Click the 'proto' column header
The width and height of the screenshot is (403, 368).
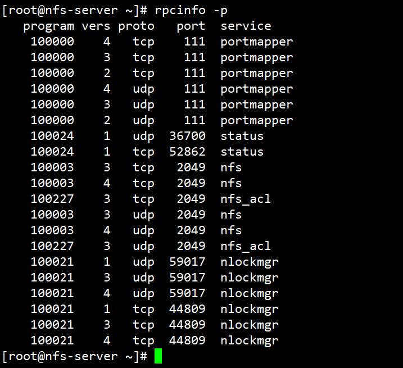click(x=136, y=26)
